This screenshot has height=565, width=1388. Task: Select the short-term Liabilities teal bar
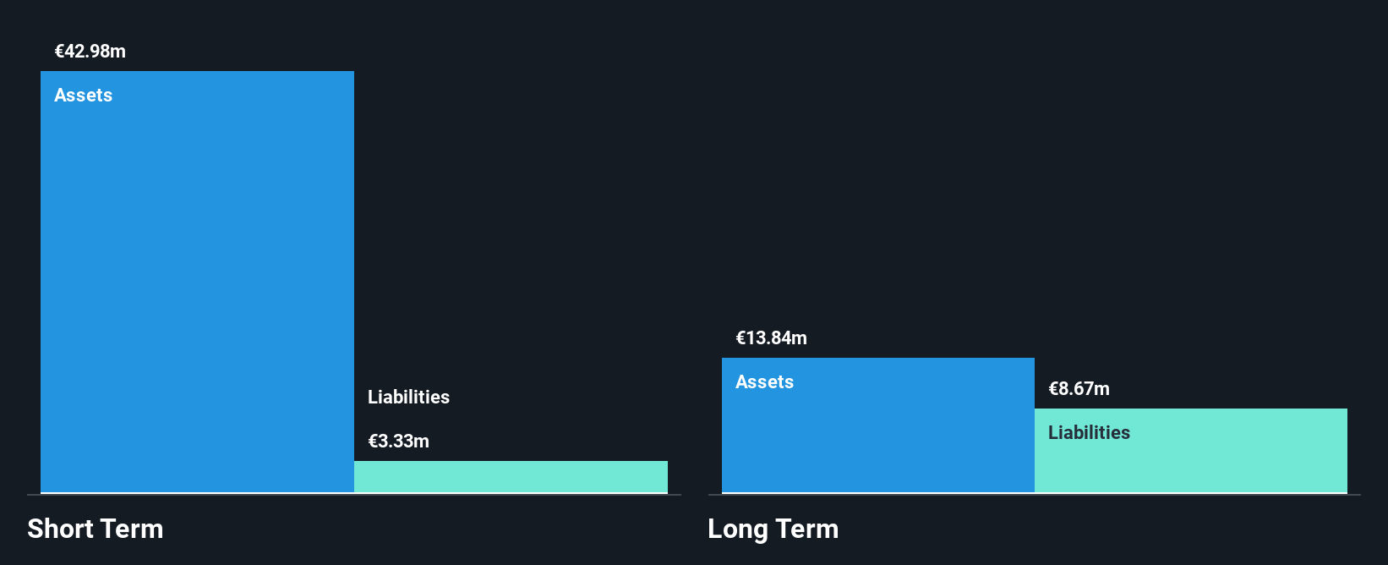(x=511, y=476)
